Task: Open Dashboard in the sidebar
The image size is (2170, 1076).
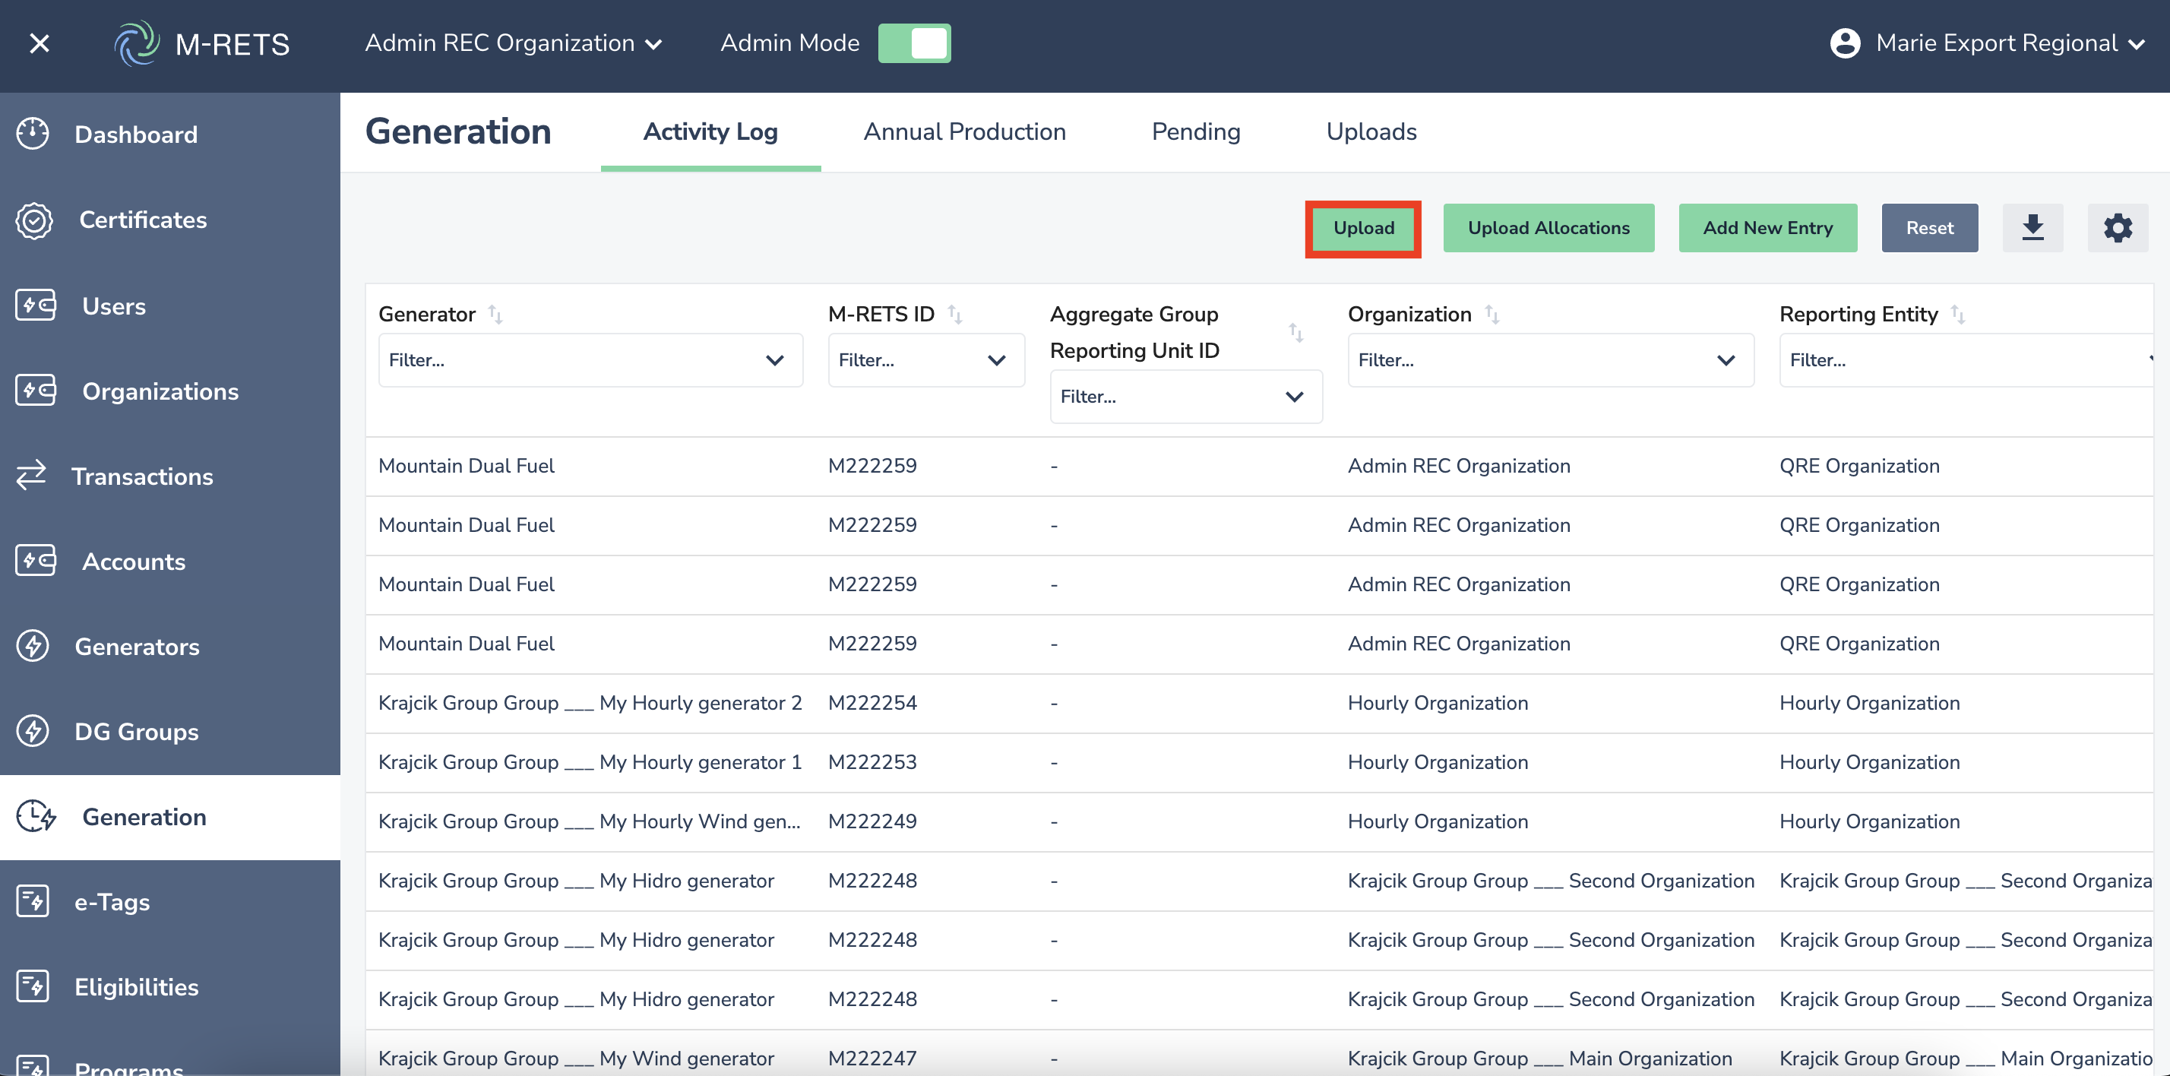Action: 135,134
